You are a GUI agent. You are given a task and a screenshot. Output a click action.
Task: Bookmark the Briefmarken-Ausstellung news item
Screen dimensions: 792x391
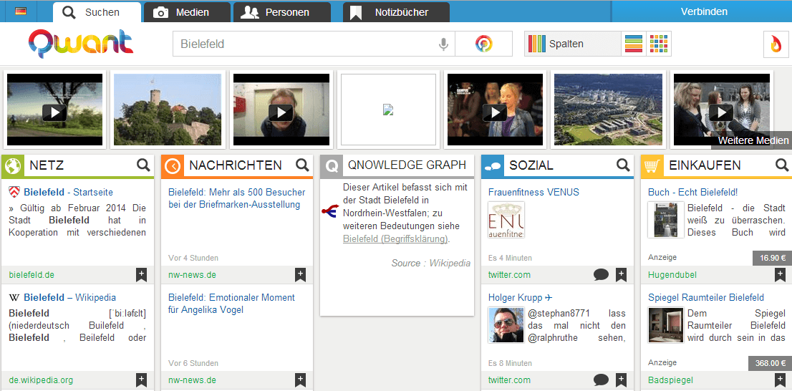pos(301,275)
